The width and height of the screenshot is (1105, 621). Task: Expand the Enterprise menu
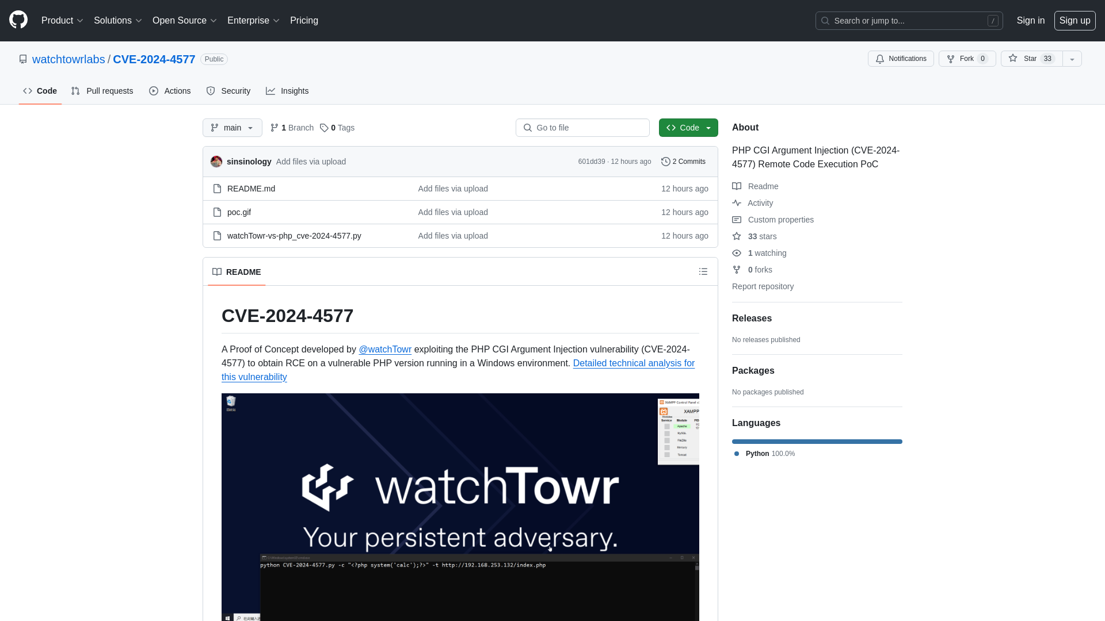click(x=253, y=21)
